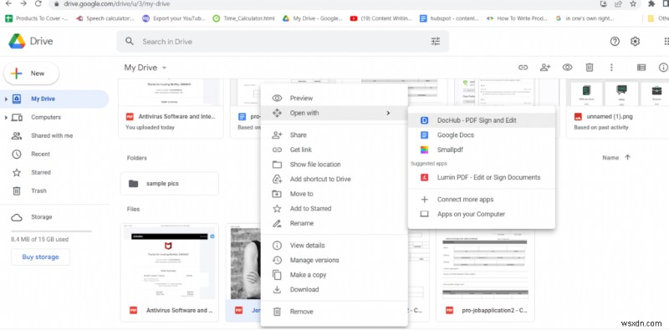Select Remove in the context menu
Screen dimensions: 669x330
pos(334,312)
